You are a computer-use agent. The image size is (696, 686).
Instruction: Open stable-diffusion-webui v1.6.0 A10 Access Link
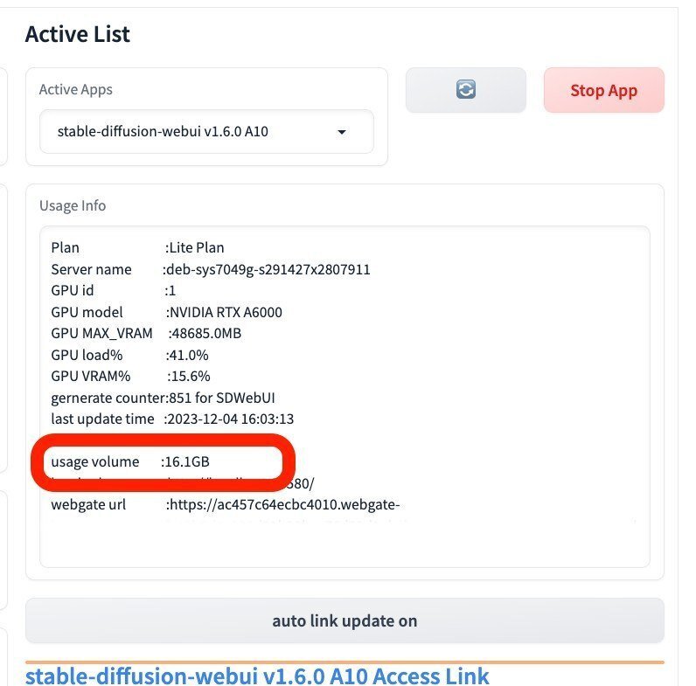pos(257,676)
